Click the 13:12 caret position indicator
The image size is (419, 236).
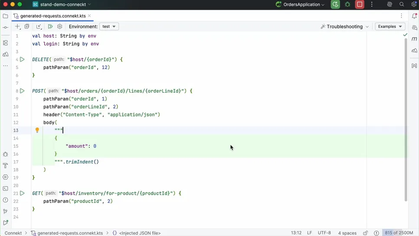296,233
